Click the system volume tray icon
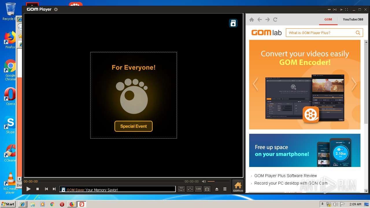The image size is (370, 208). [x=335, y=204]
